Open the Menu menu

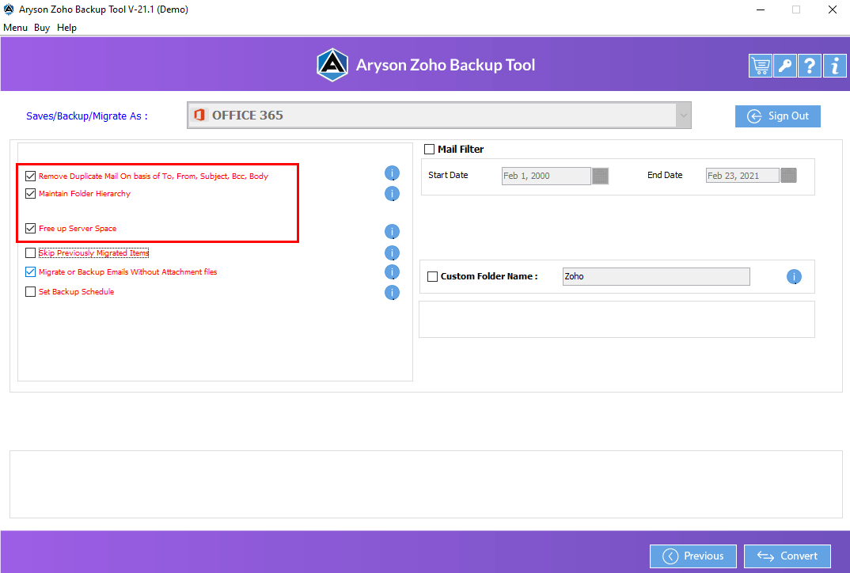15,28
